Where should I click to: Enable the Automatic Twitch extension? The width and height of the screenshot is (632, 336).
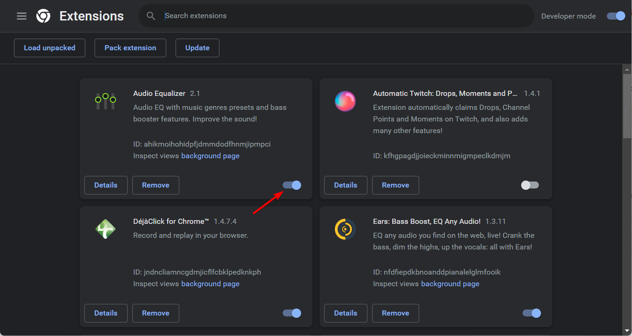[530, 185]
